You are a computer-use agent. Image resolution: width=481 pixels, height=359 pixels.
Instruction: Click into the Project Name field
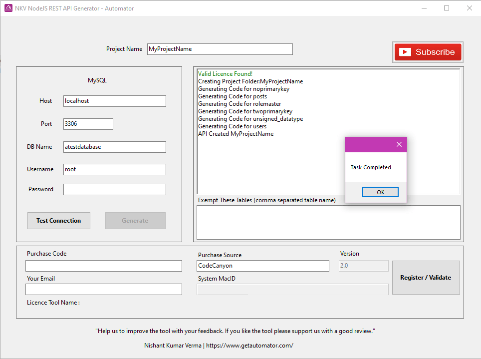(x=220, y=49)
